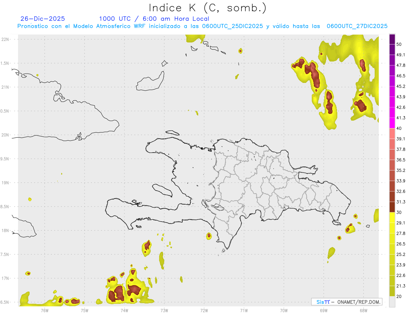Select the '21N' latitude label
This screenshot has height=315, width=408.
[x=6, y=87]
